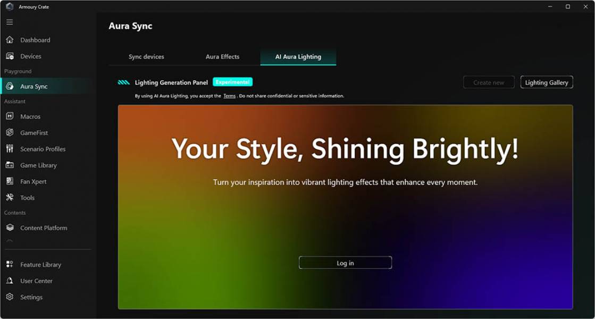Open the Terms link

(x=229, y=96)
